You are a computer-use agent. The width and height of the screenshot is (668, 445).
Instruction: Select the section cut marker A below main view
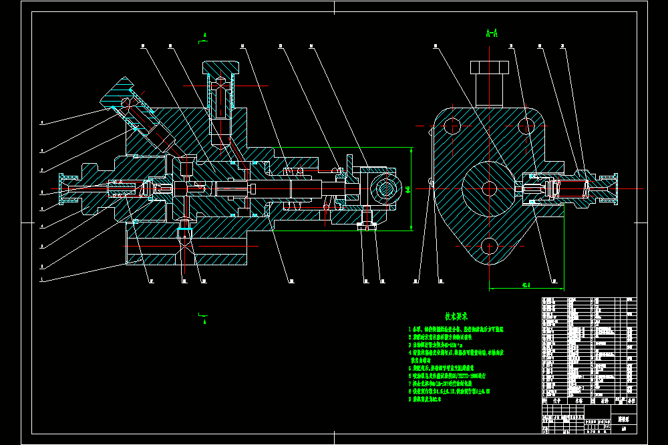[203, 318]
